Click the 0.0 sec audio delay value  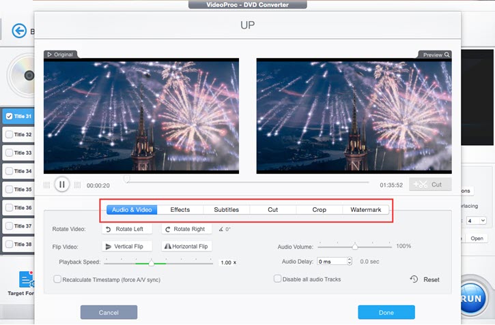[x=369, y=262]
